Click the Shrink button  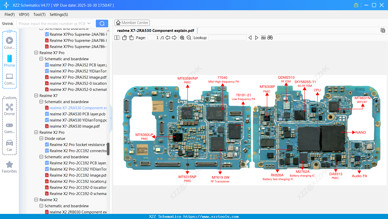[8, 23]
